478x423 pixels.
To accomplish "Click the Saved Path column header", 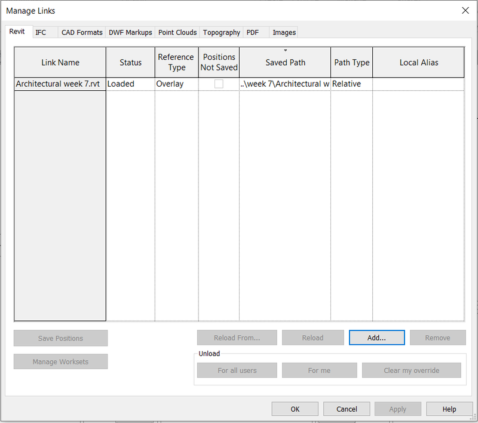I will pos(285,62).
